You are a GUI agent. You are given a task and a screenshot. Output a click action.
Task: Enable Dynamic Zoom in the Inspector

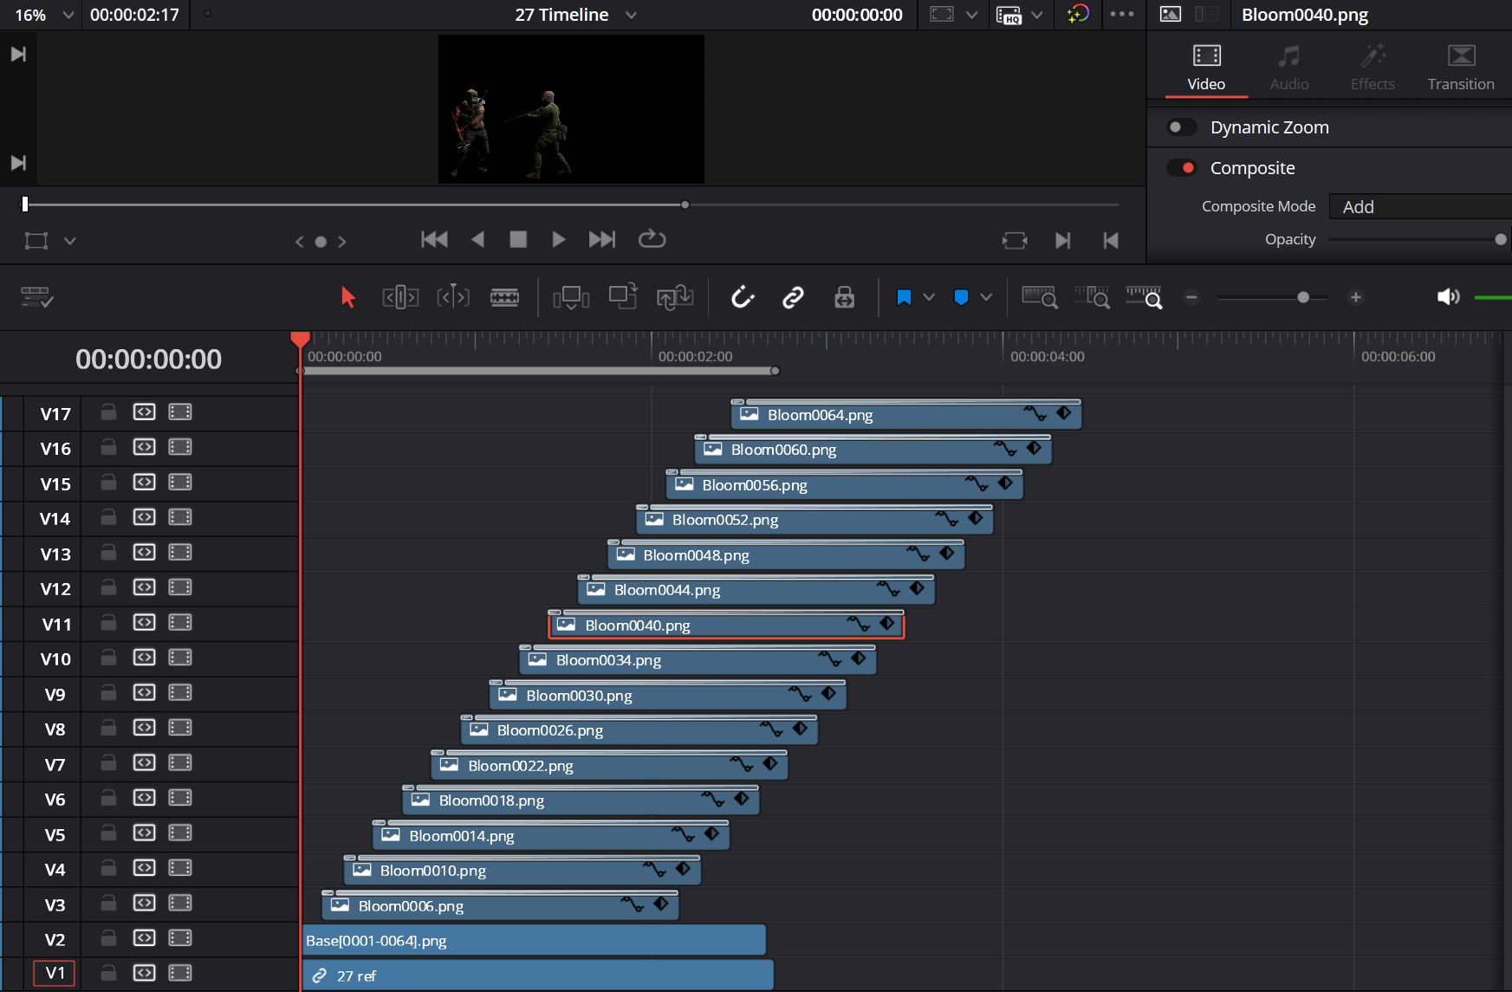pos(1181,126)
